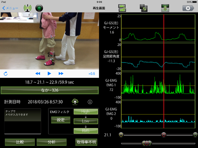Change playback speed ×0.5
The width and height of the screenshot is (198, 148).
(x=92, y=74)
